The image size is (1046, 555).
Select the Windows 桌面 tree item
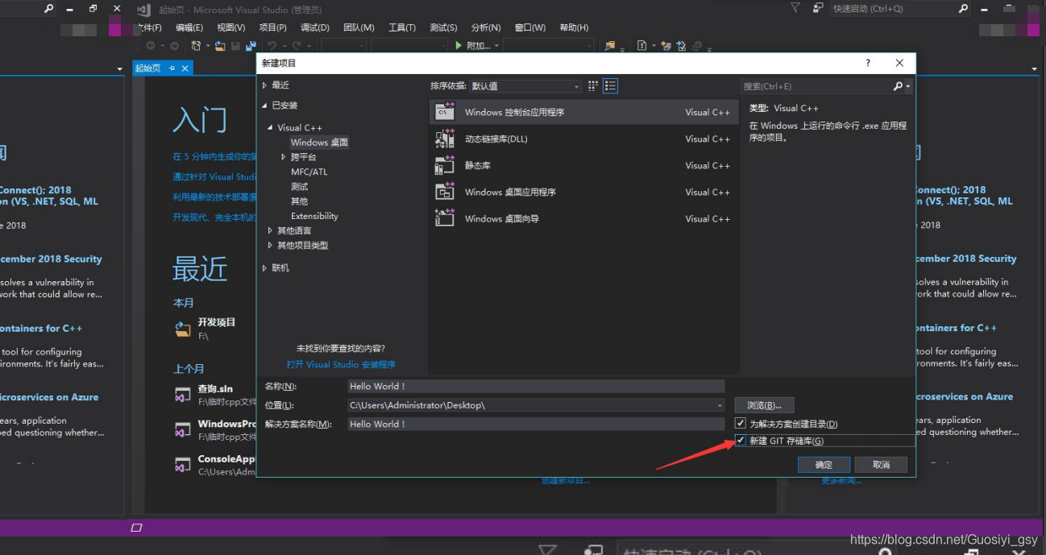(319, 143)
